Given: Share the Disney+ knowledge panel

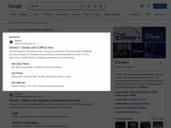Looking at the screenshot, I should point(160,63).
